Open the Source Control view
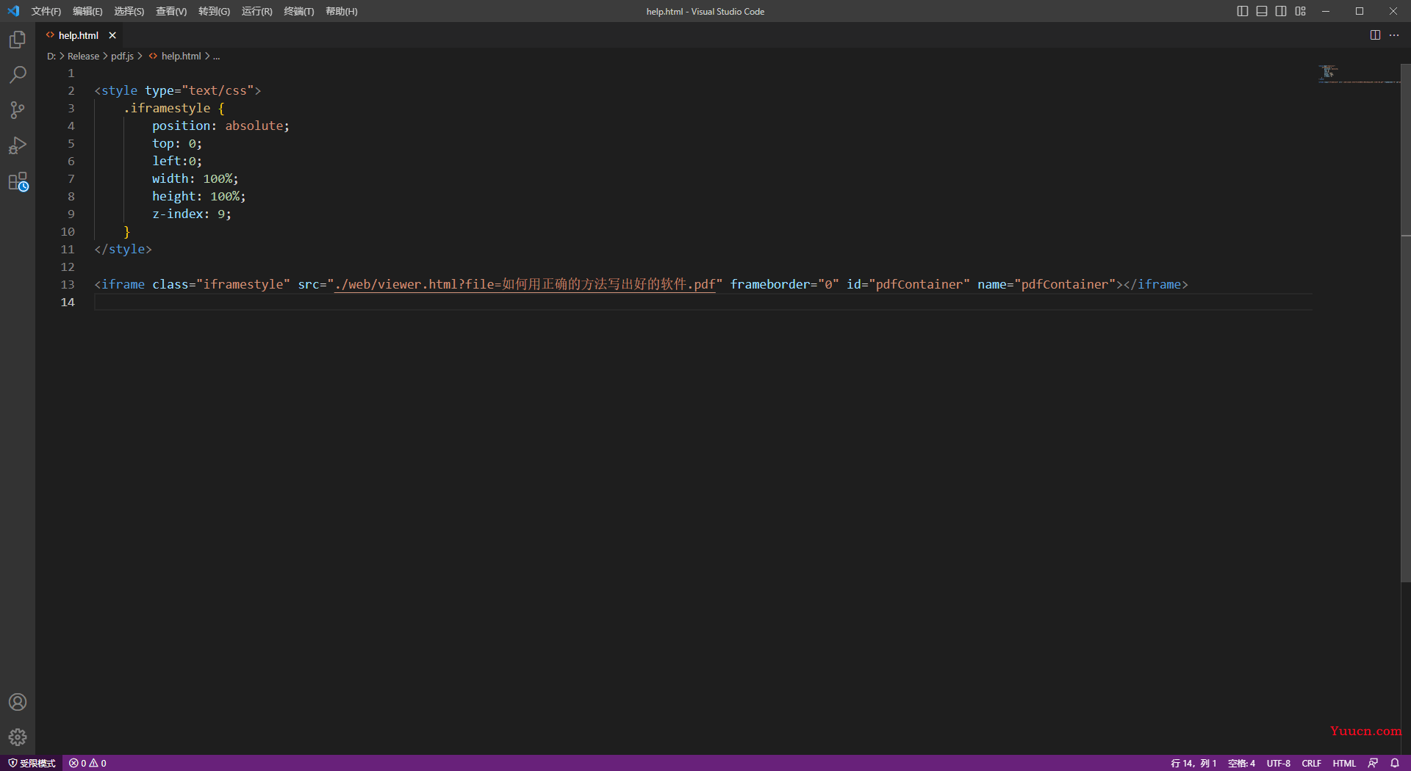The image size is (1411, 771). [x=18, y=110]
